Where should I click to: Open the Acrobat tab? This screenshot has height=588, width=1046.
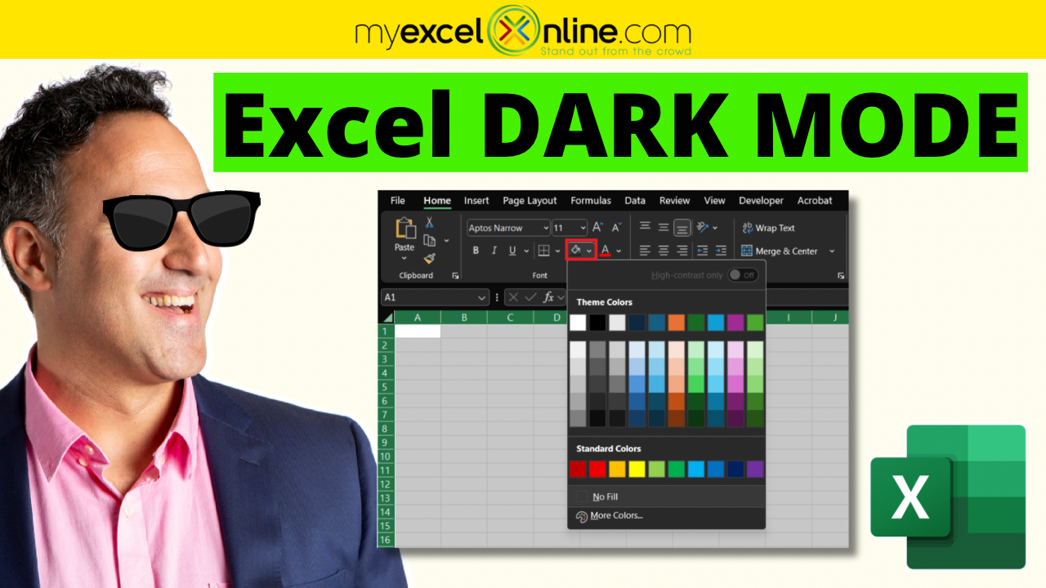(815, 201)
